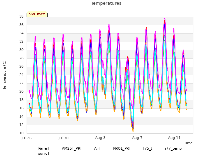Click the 20 y-axis tick label

(x=21, y=92)
